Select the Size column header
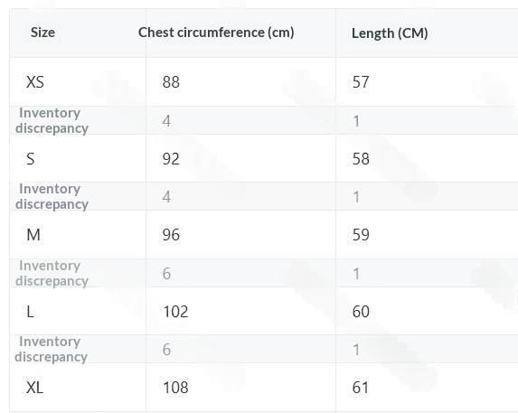Image resolution: width=518 pixels, height=413 pixels. (42, 33)
